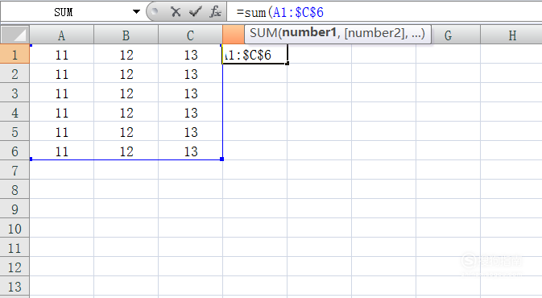Click into the formula bar text
Image resolution: width=542 pixels, height=298 pixels.
pyautogui.click(x=383, y=12)
